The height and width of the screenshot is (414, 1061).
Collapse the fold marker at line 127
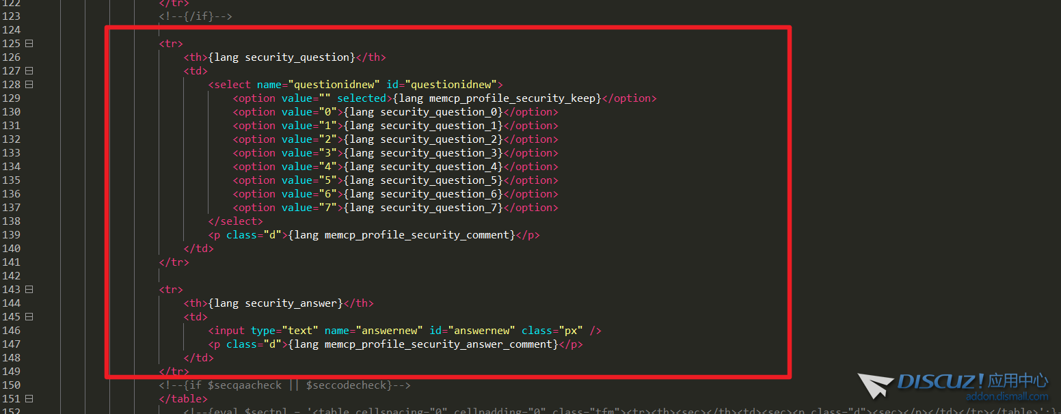click(x=29, y=71)
